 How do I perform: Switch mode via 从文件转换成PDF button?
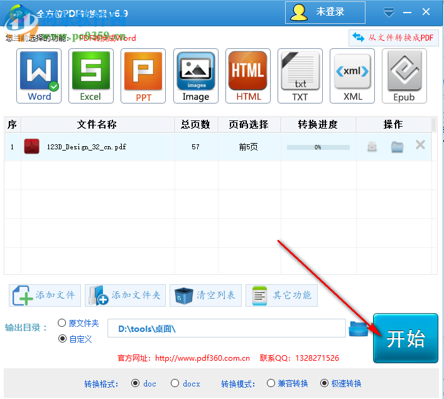[x=394, y=38]
